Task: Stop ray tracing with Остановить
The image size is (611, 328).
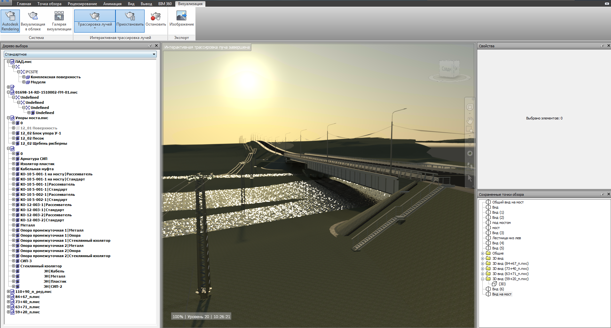Action: pyautogui.click(x=156, y=20)
